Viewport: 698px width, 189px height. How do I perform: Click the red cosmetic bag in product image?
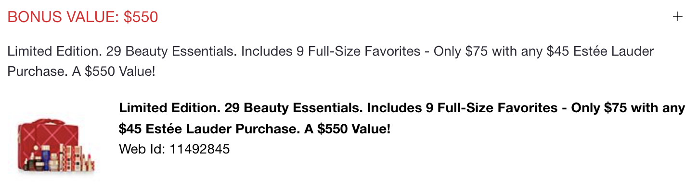click(48, 136)
